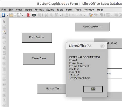122x107 pixels.
Task: Toggle Form Control Wizards wand icon
Action: (4, 32)
